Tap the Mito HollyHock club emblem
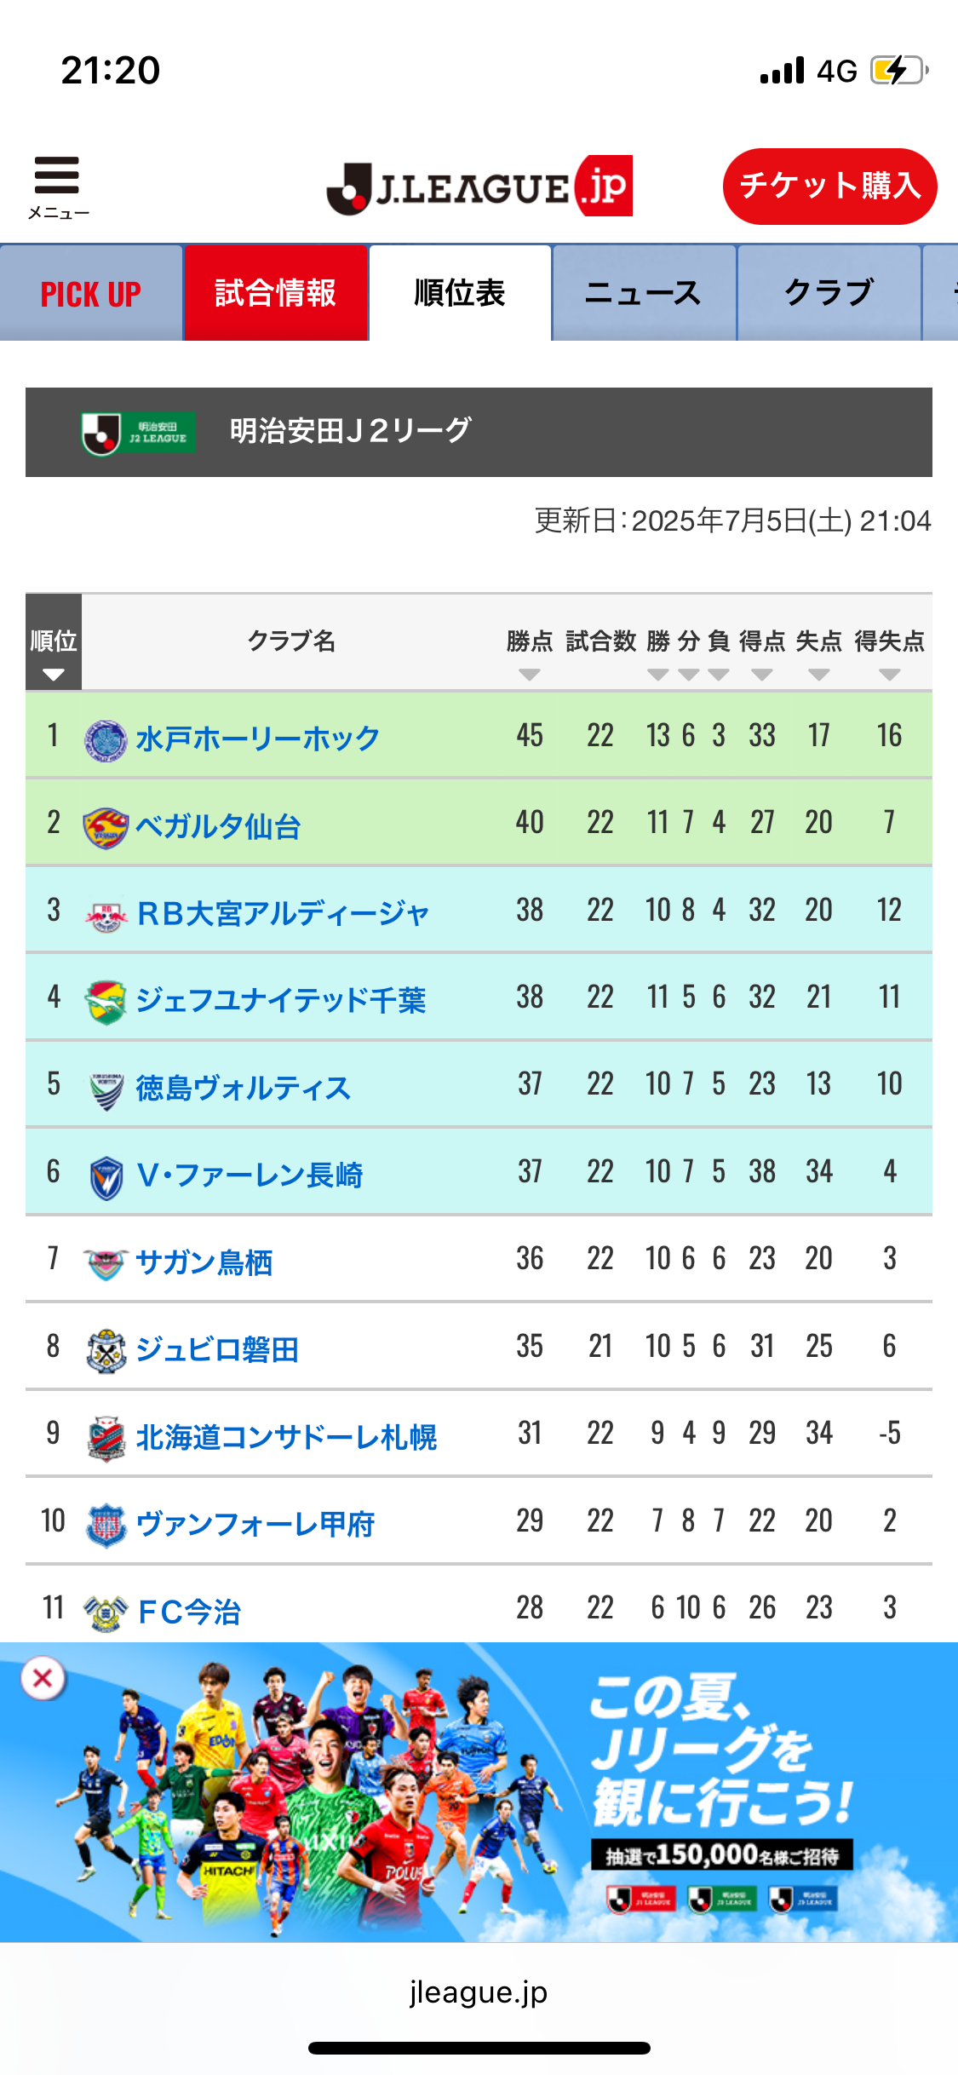The height and width of the screenshot is (2075, 958). tap(106, 739)
